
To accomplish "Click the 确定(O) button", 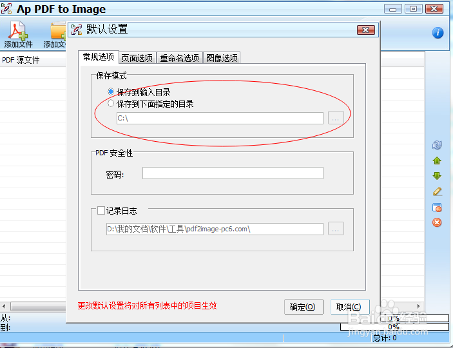I will pos(304,307).
